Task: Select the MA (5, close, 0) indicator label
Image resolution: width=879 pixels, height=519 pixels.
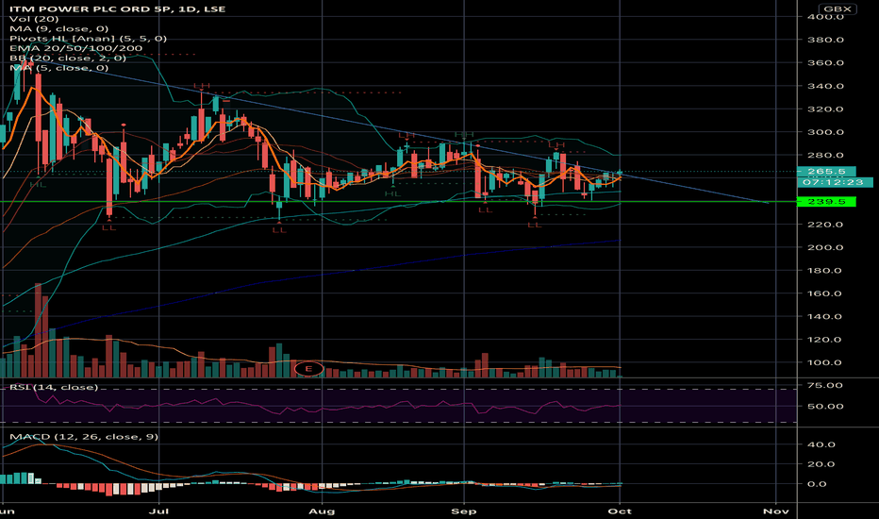Action: point(58,68)
